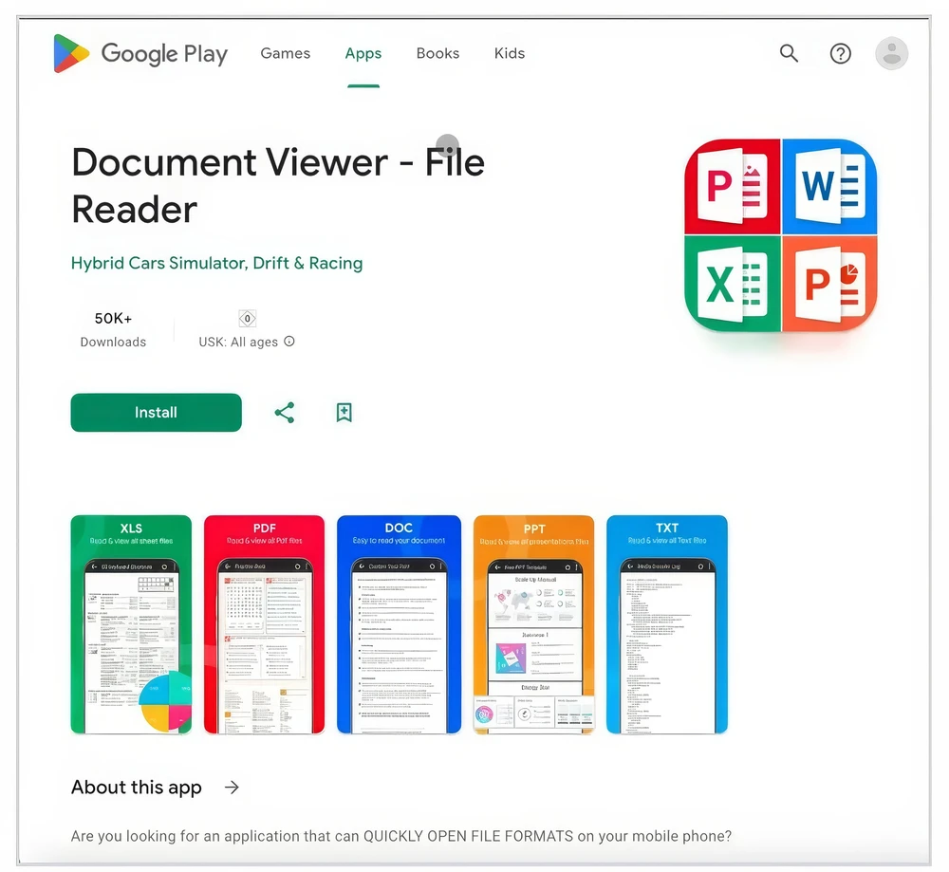Open search on Google Play

789,54
